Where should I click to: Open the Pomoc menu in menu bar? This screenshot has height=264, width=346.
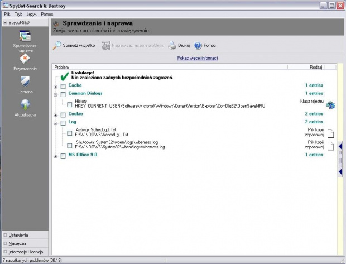pyautogui.click(x=47, y=15)
